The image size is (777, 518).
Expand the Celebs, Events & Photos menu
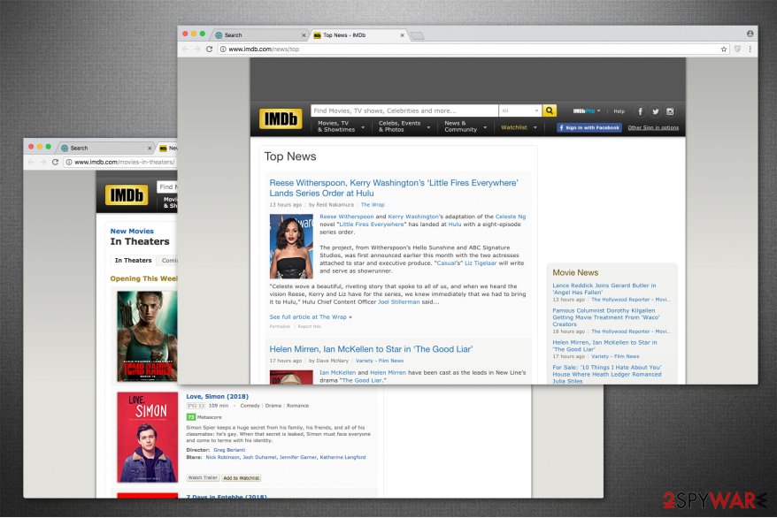pos(404,126)
